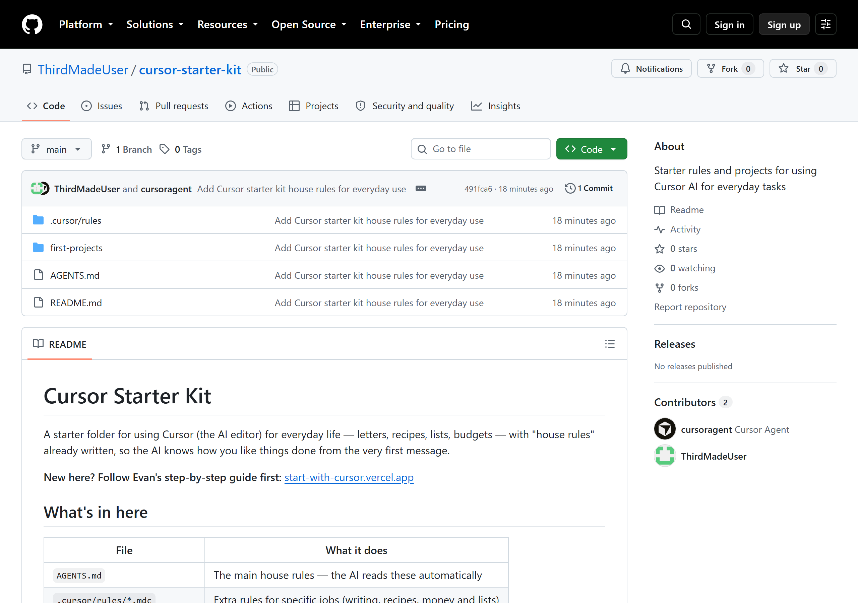
Task: Switch to the Projects tab
Action: click(313, 106)
